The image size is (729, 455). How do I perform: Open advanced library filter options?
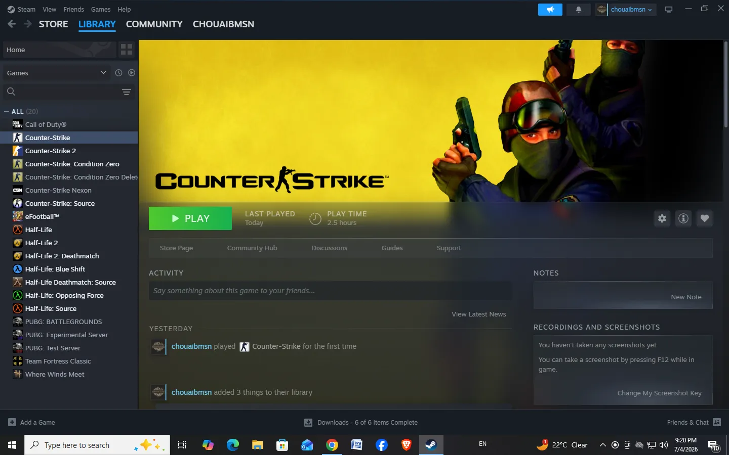127,92
